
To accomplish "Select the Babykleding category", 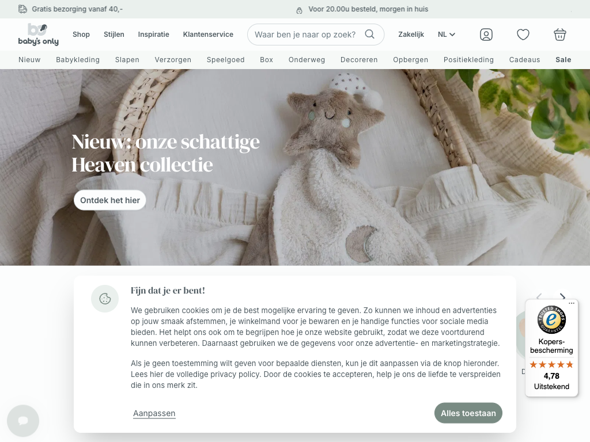I will (78, 60).
